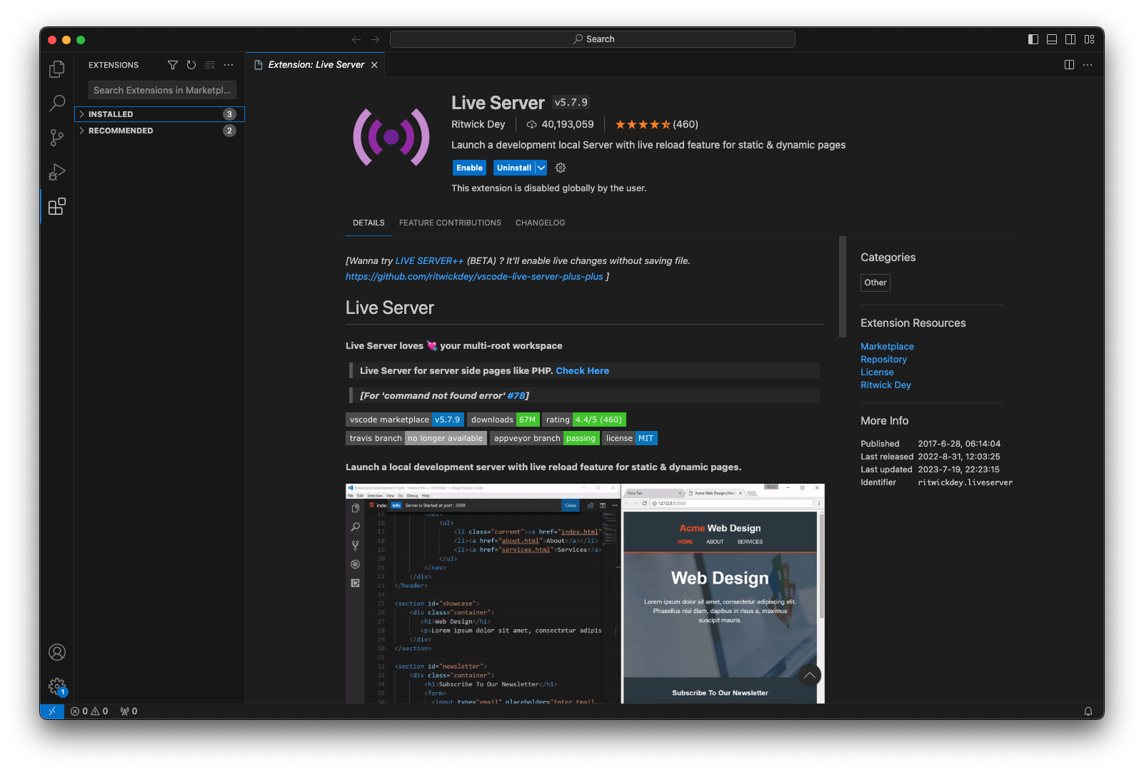Split the editor to the right

1069,65
